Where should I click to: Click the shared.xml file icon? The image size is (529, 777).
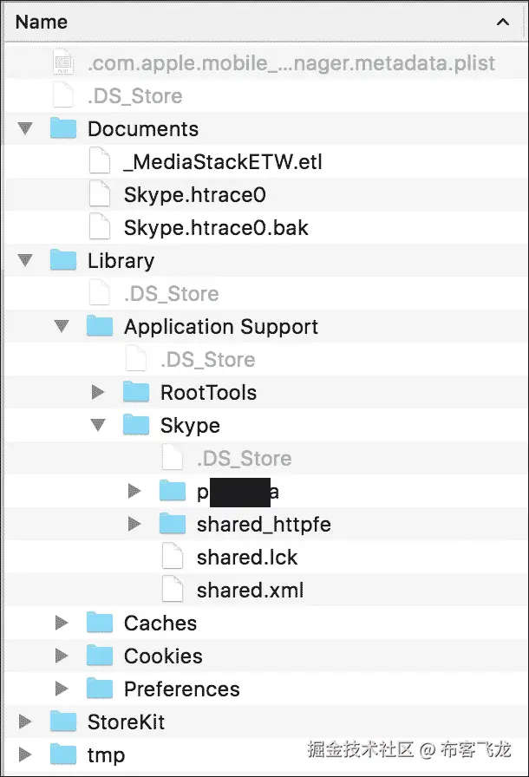click(173, 591)
